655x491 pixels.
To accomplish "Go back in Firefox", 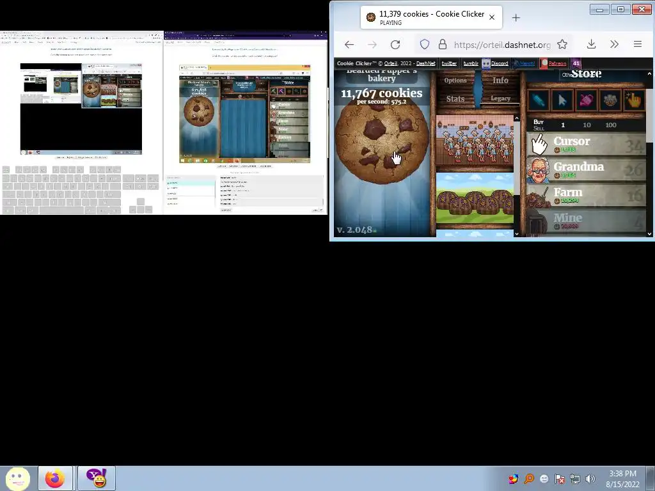I will tap(349, 44).
